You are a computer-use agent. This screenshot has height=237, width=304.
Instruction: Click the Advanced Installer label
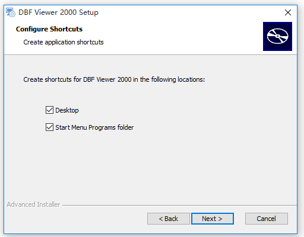[x=33, y=204]
